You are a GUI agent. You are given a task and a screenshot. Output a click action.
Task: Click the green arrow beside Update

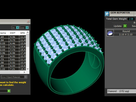point(125,26)
